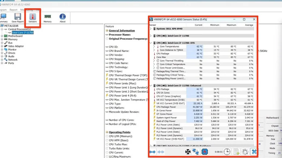The width and height of the screenshot is (282, 158).
Task: Expand the System: DELL XPS 8940 section
Action: [151, 29]
